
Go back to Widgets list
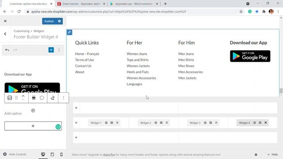tap(5, 34)
